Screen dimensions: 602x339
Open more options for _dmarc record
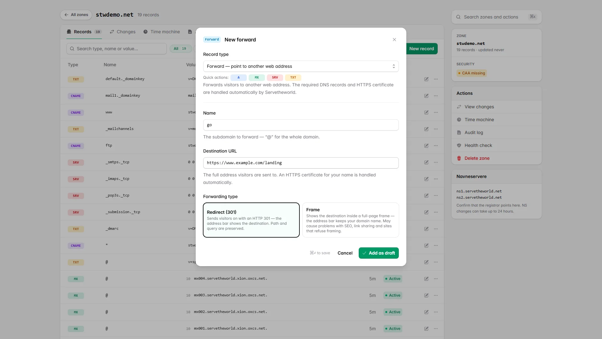click(x=436, y=229)
